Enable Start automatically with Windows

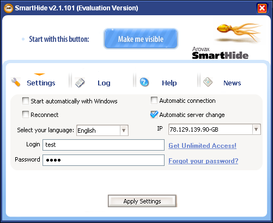point(26,101)
